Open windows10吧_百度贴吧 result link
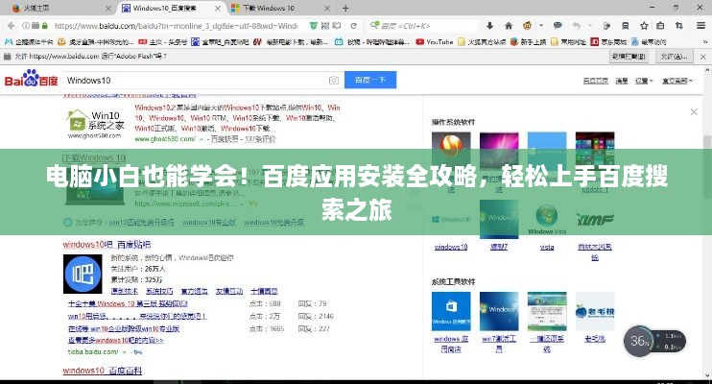Image resolution: width=712 pixels, height=384 pixels. (107, 245)
